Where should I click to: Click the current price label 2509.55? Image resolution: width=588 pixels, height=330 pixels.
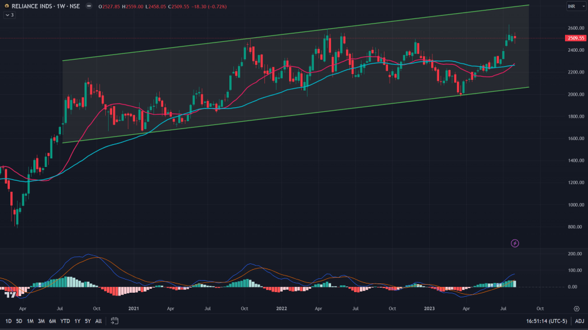tap(575, 38)
